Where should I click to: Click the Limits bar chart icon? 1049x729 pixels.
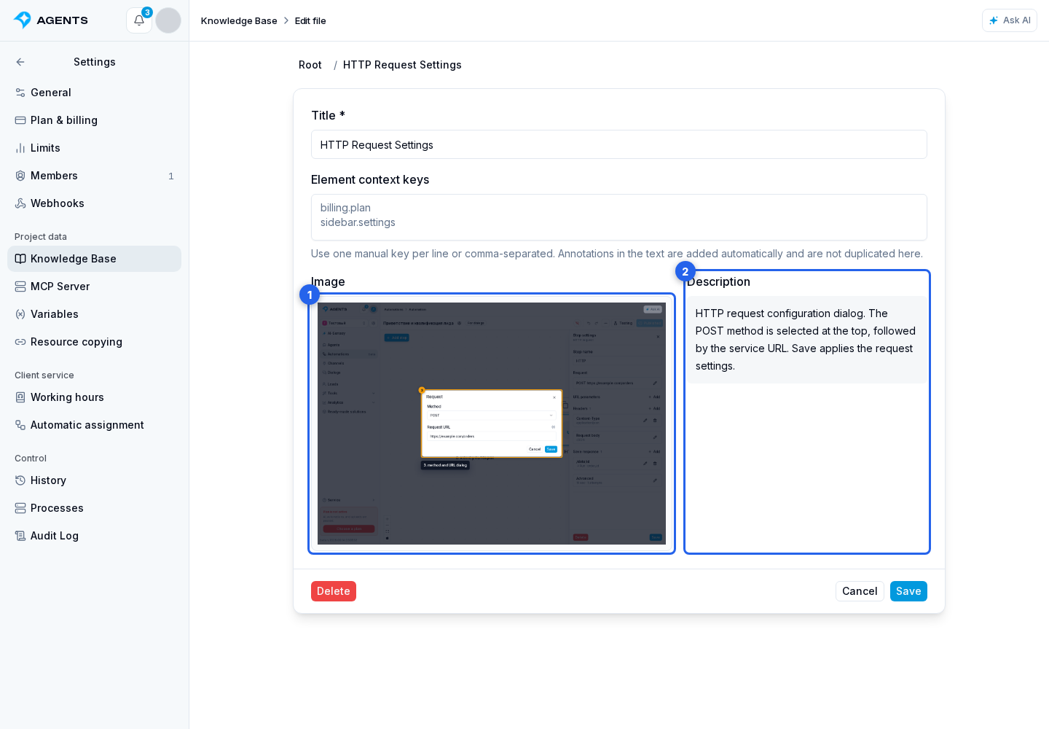(x=20, y=148)
